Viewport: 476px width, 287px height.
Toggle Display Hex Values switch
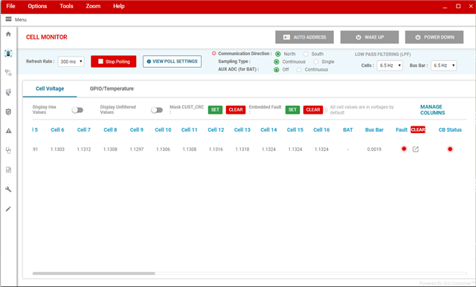click(77, 110)
